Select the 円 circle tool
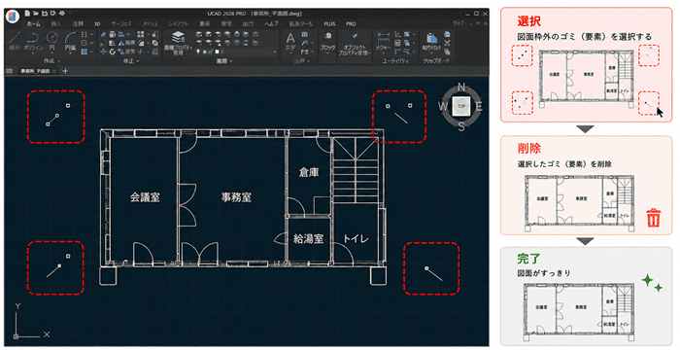This screenshot has width=680, height=350. (x=52, y=41)
